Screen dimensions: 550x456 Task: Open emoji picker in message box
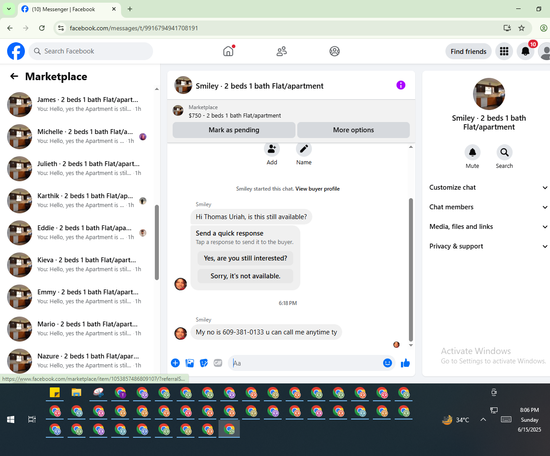(x=388, y=363)
